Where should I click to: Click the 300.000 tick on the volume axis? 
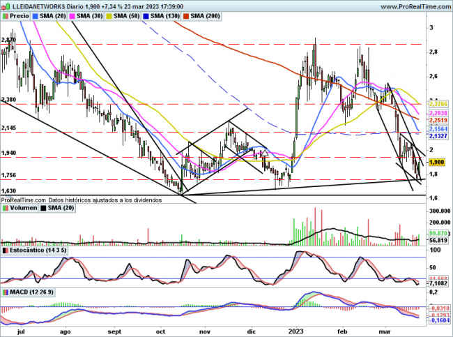pos(440,211)
